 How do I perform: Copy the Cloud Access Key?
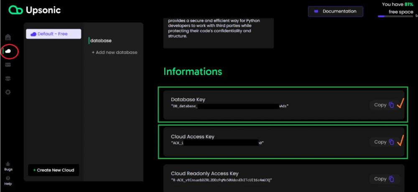(384, 142)
